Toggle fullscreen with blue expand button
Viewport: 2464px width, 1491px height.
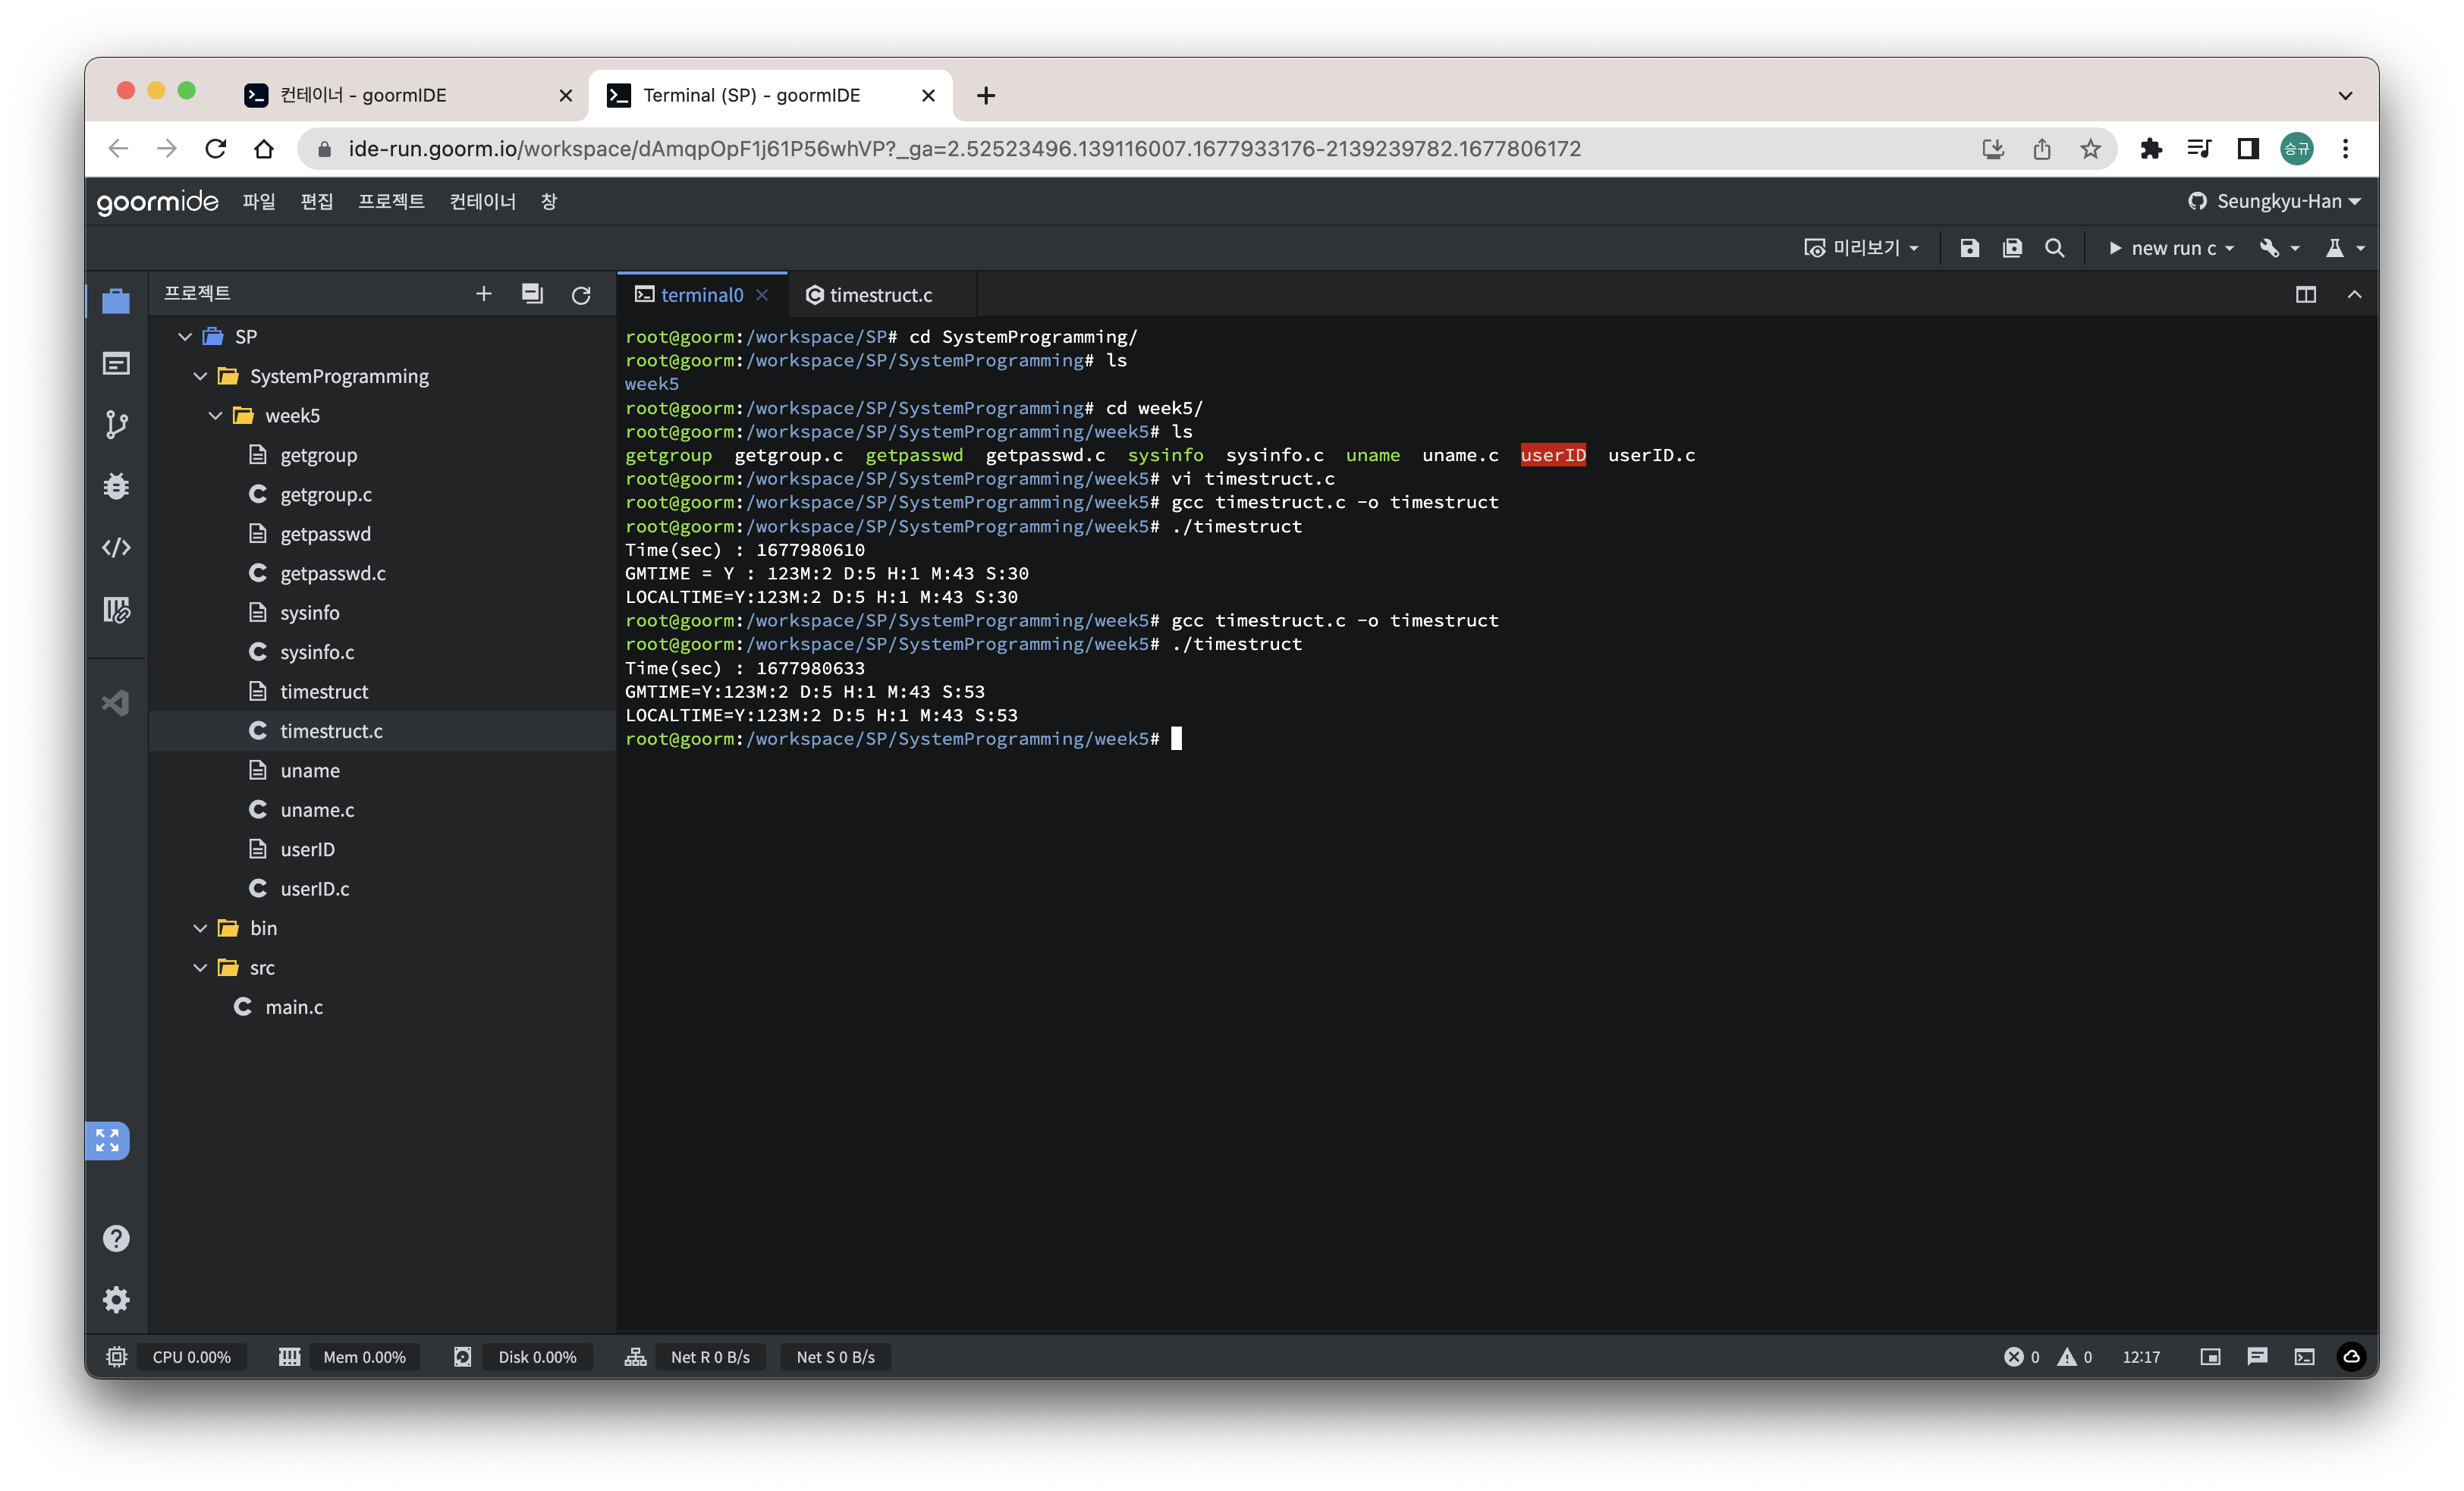tap(107, 1140)
